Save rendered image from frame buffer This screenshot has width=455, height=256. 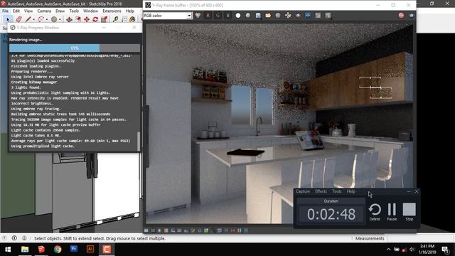point(258,16)
